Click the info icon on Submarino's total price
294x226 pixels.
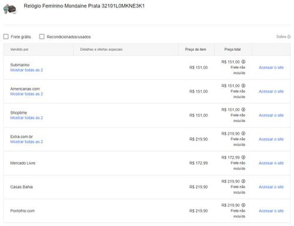coord(243,62)
